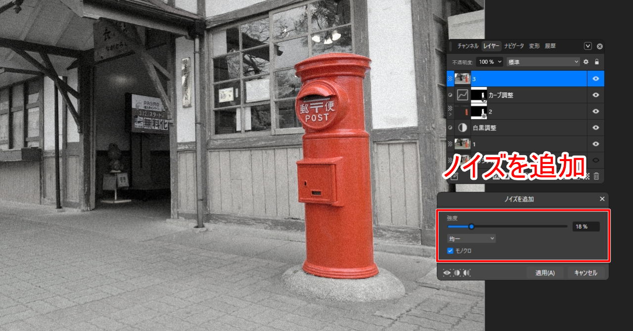Hide layer 2 with its eye icon
The image size is (633, 331).
pos(595,111)
